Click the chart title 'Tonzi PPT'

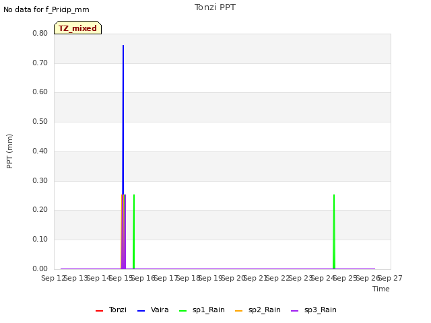click(215, 7)
